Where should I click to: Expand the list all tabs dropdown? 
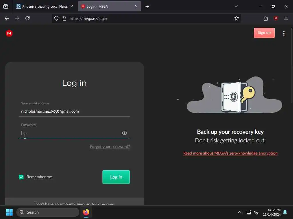[x=236, y=6]
